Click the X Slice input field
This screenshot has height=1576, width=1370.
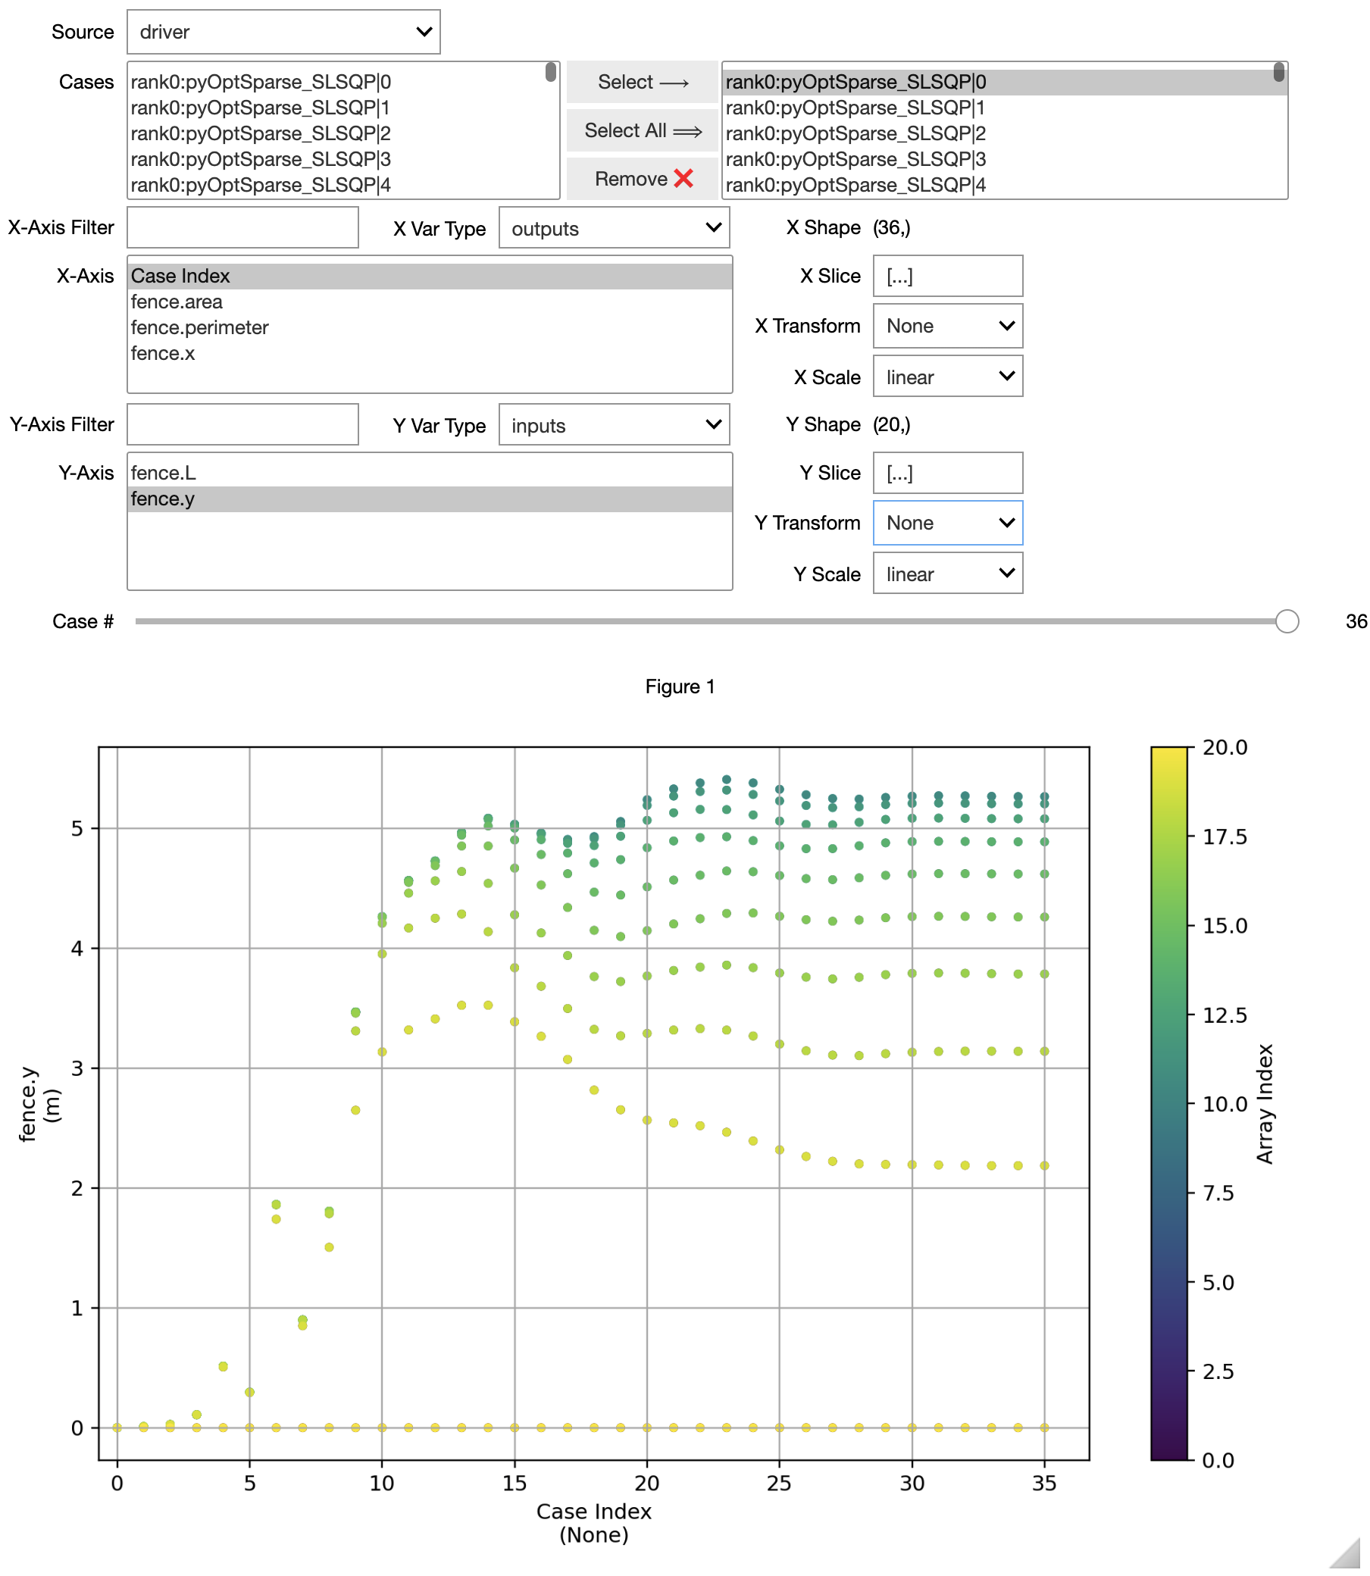(948, 276)
